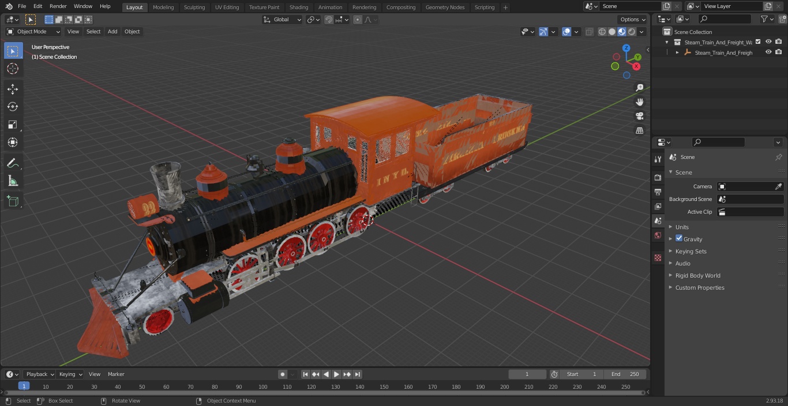Open the File menu
Image resolution: width=788 pixels, height=406 pixels.
click(21, 6)
